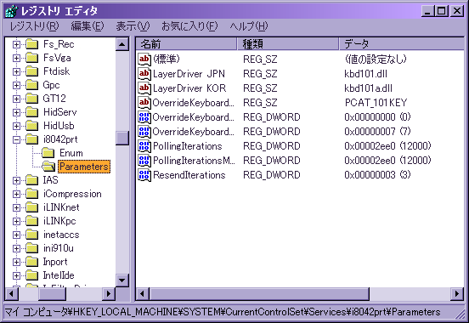The height and width of the screenshot is (323, 469).
Task: Click the inetaccs folder icon
Action: 32,235
